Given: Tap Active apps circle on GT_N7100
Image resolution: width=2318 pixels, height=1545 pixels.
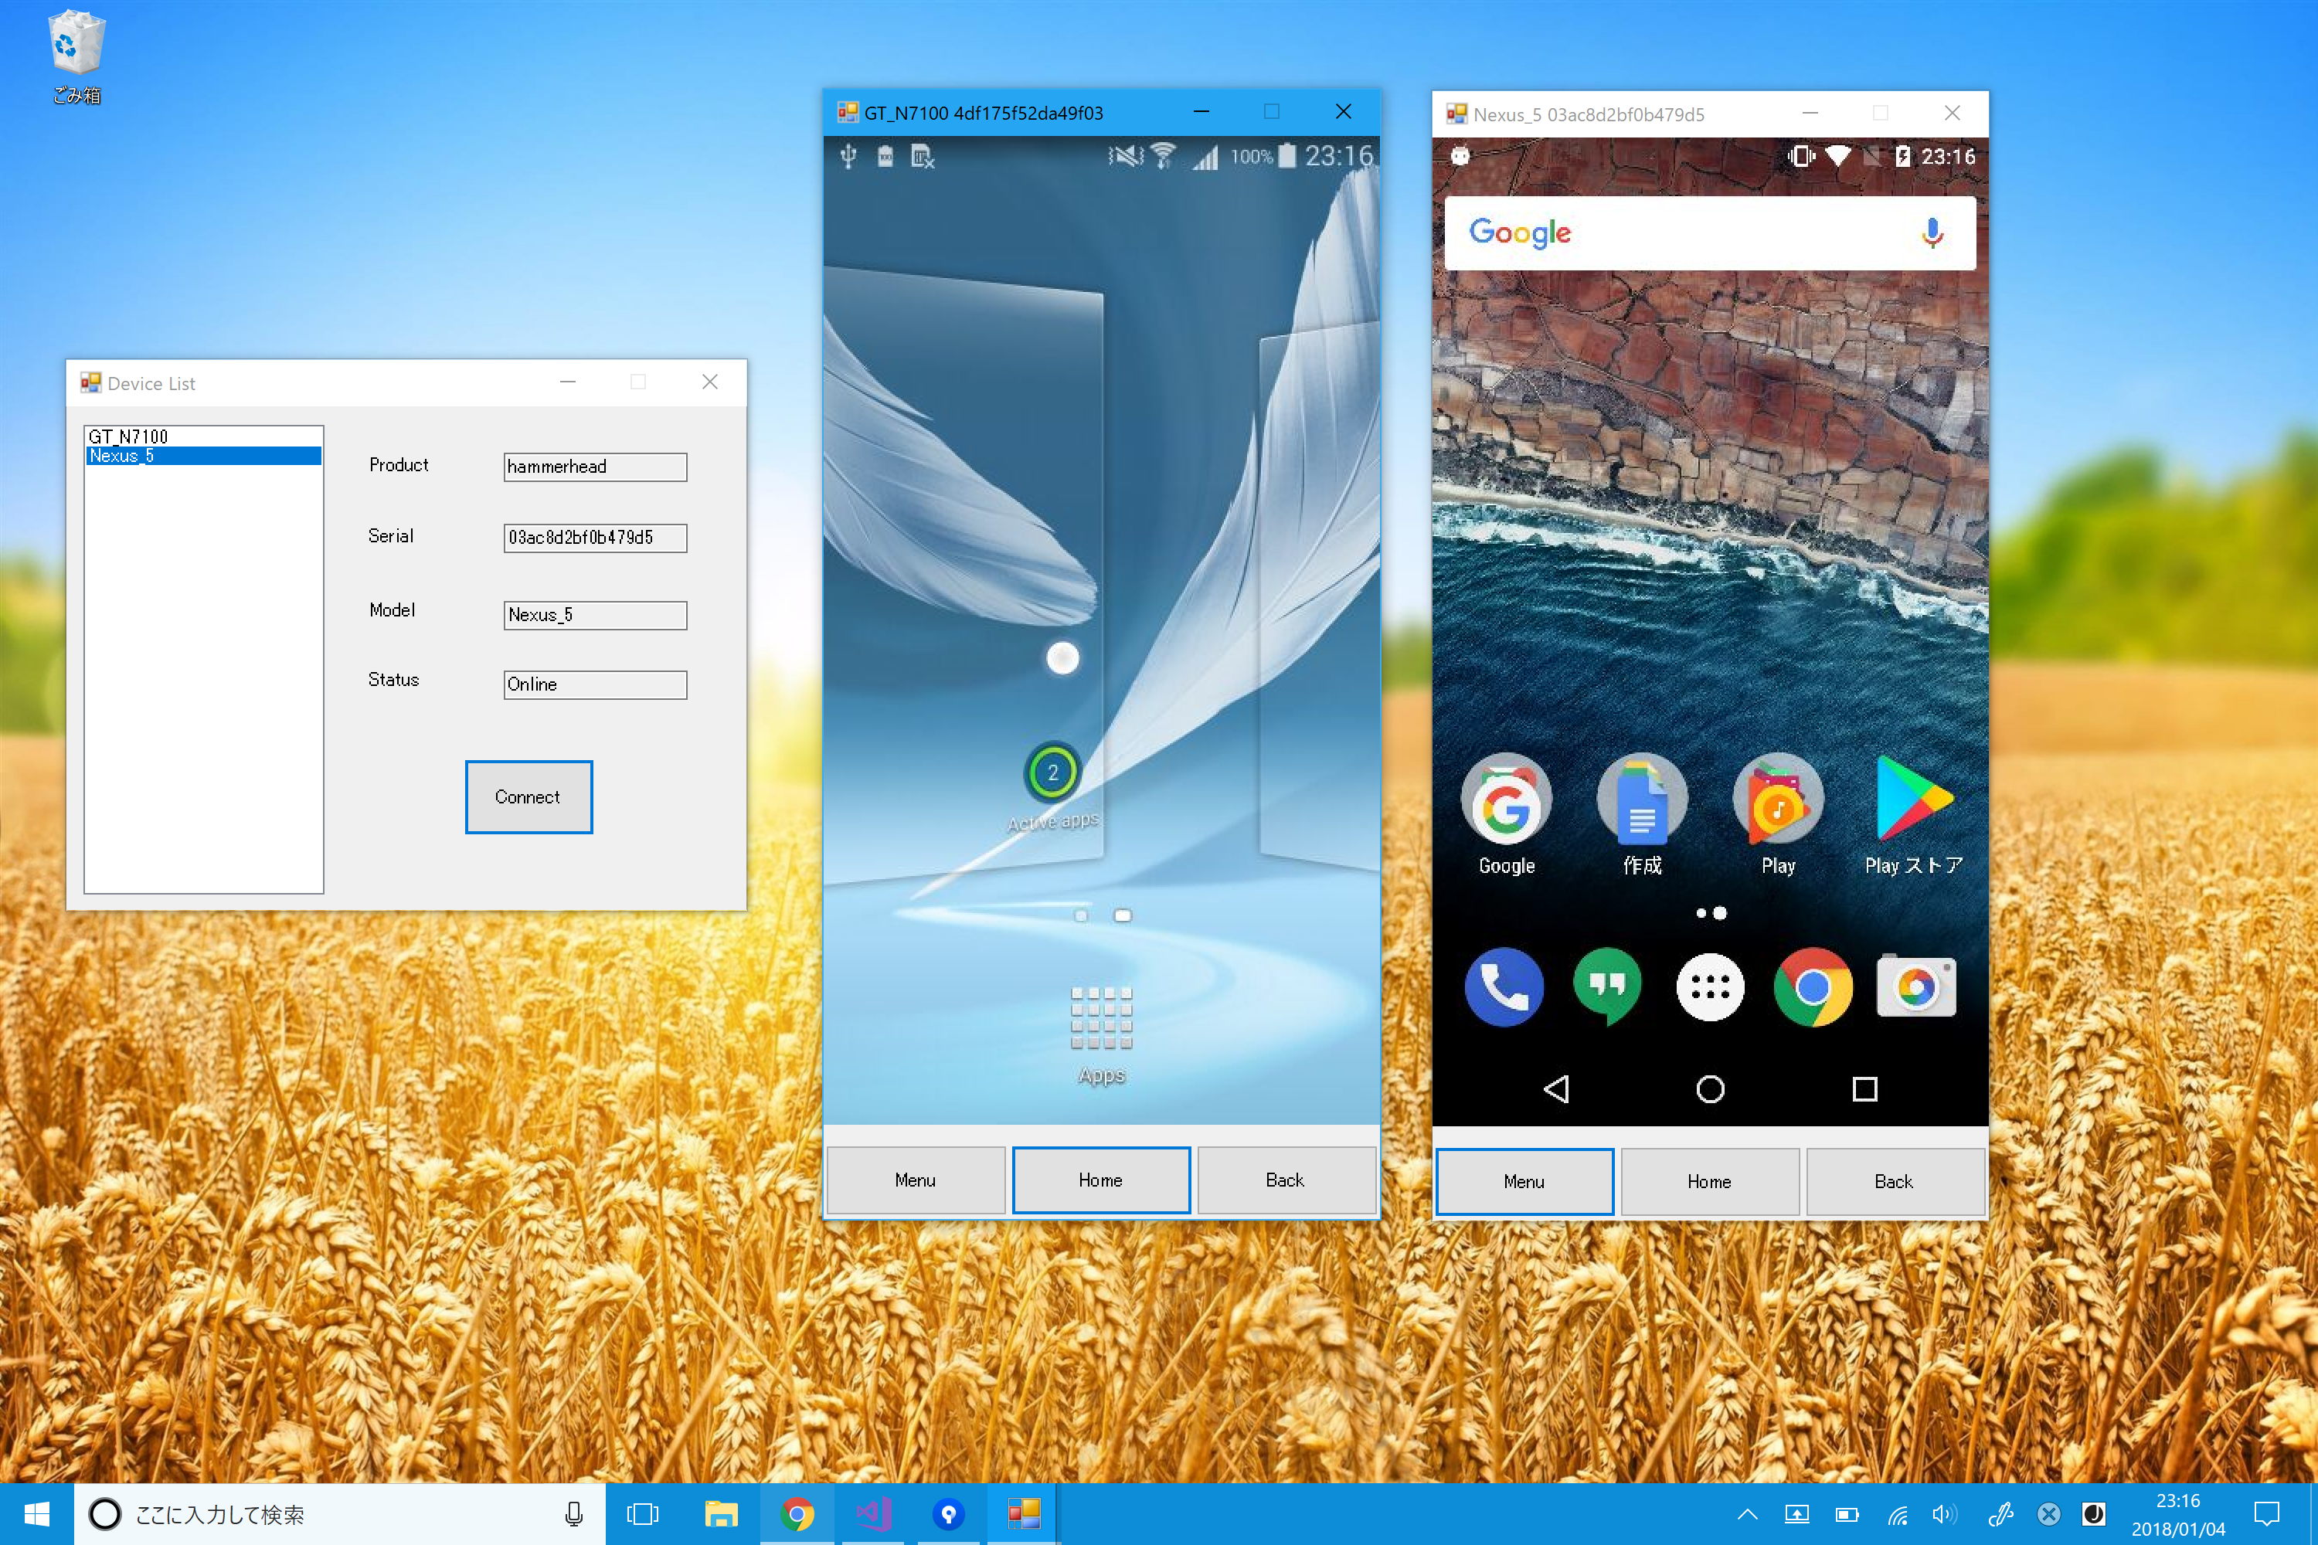Looking at the screenshot, I should [1052, 772].
